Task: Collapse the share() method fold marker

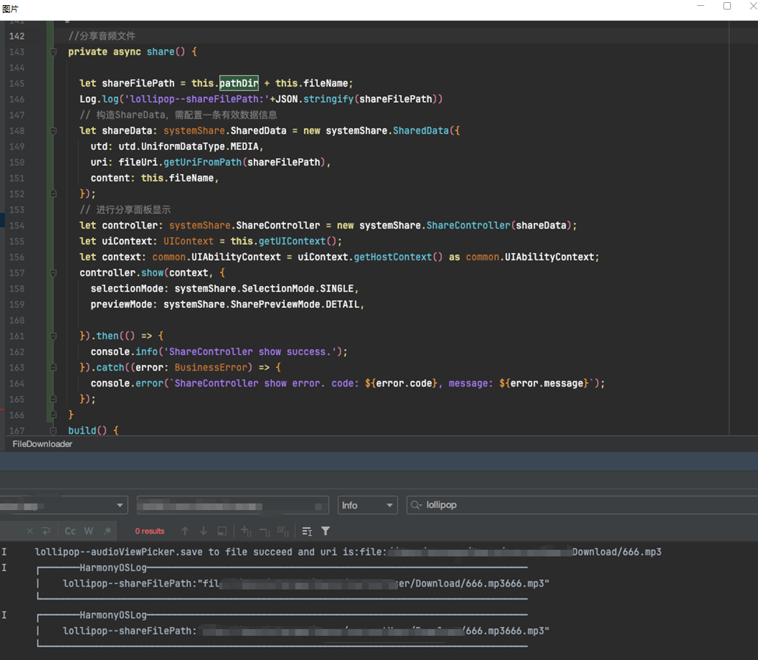Action: coord(53,52)
